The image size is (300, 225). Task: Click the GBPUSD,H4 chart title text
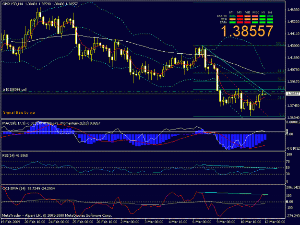coord(12,4)
